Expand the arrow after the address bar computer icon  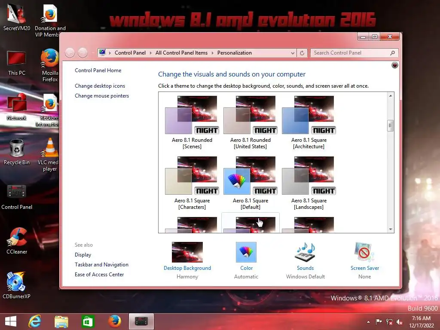(110, 53)
